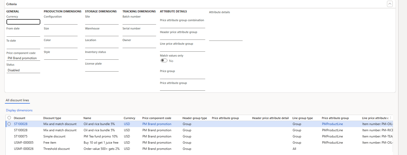Screen dimensions: 407x155
Task: Click the Configuration field
Action: click(x=61, y=22)
